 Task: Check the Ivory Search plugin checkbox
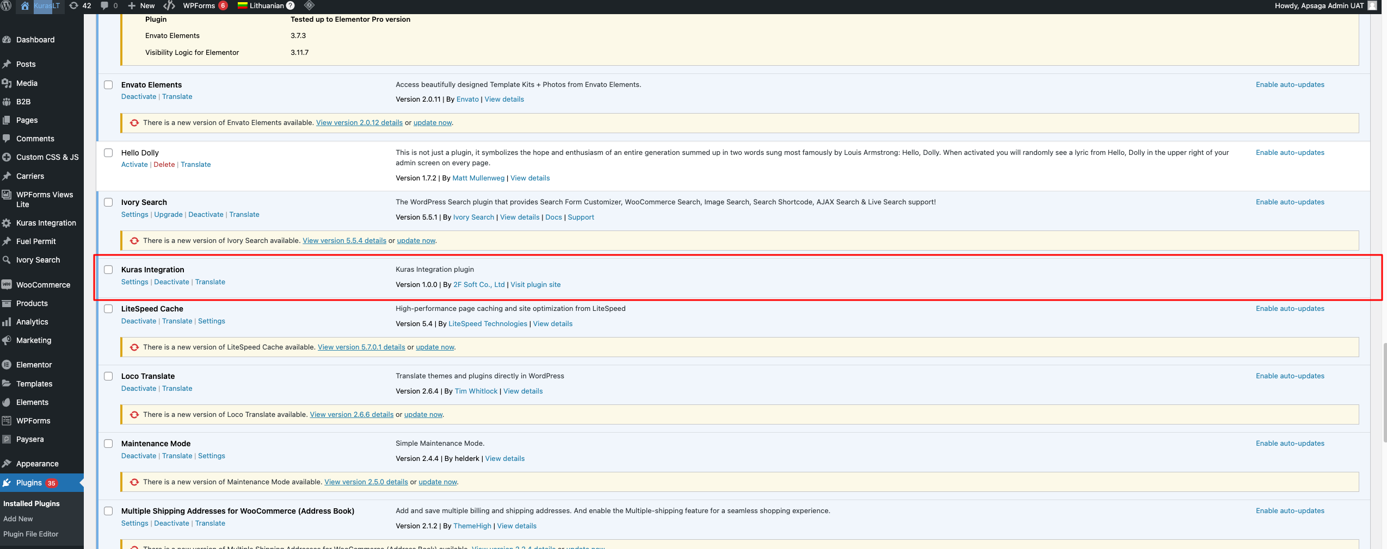pos(108,202)
